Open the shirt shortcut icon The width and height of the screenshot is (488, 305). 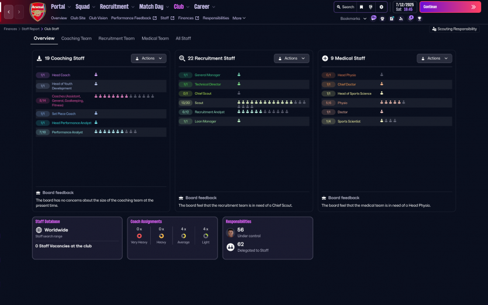[382, 18]
